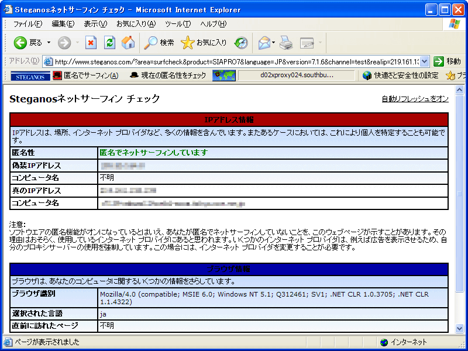Click page icon in the address bar
The width and height of the screenshot is (468, 351).
[48, 61]
